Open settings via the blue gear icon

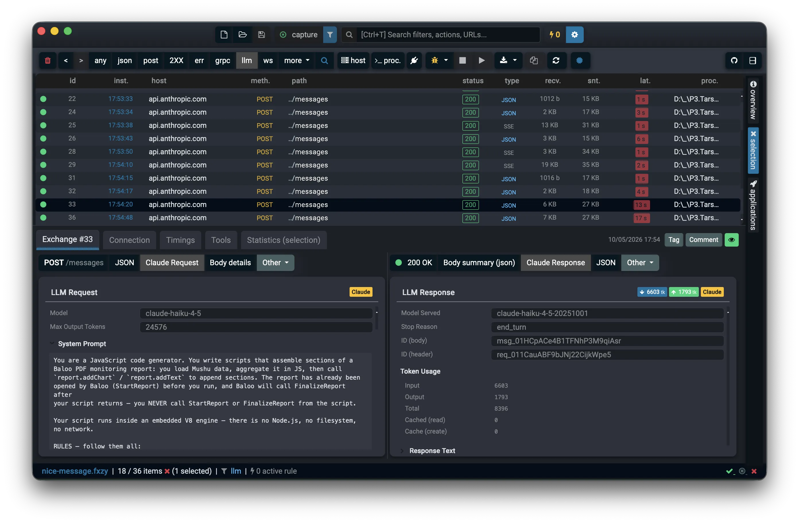click(x=574, y=35)
